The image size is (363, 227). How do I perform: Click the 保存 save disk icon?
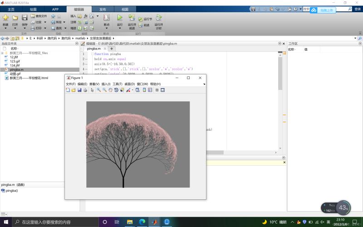[25, 18]
